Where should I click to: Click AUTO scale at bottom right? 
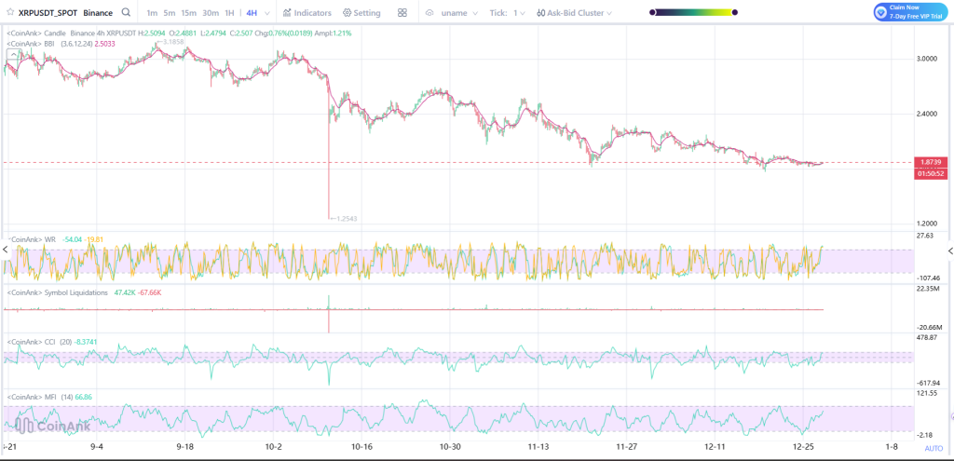click(933, 448)
